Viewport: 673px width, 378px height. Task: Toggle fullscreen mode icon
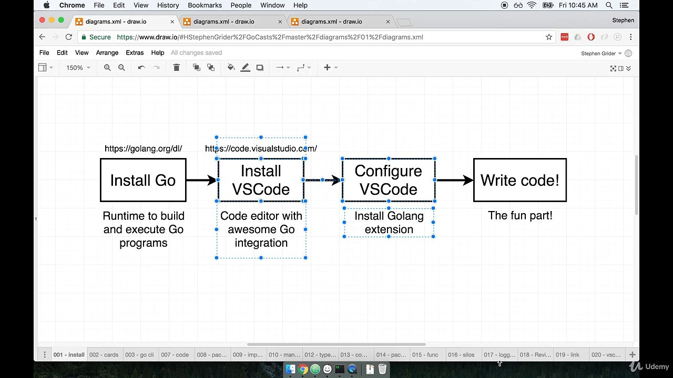click(x=613, y=68)
